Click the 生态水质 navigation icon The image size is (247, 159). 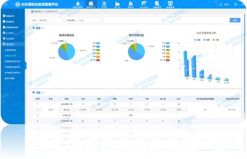tap(143, 4)
